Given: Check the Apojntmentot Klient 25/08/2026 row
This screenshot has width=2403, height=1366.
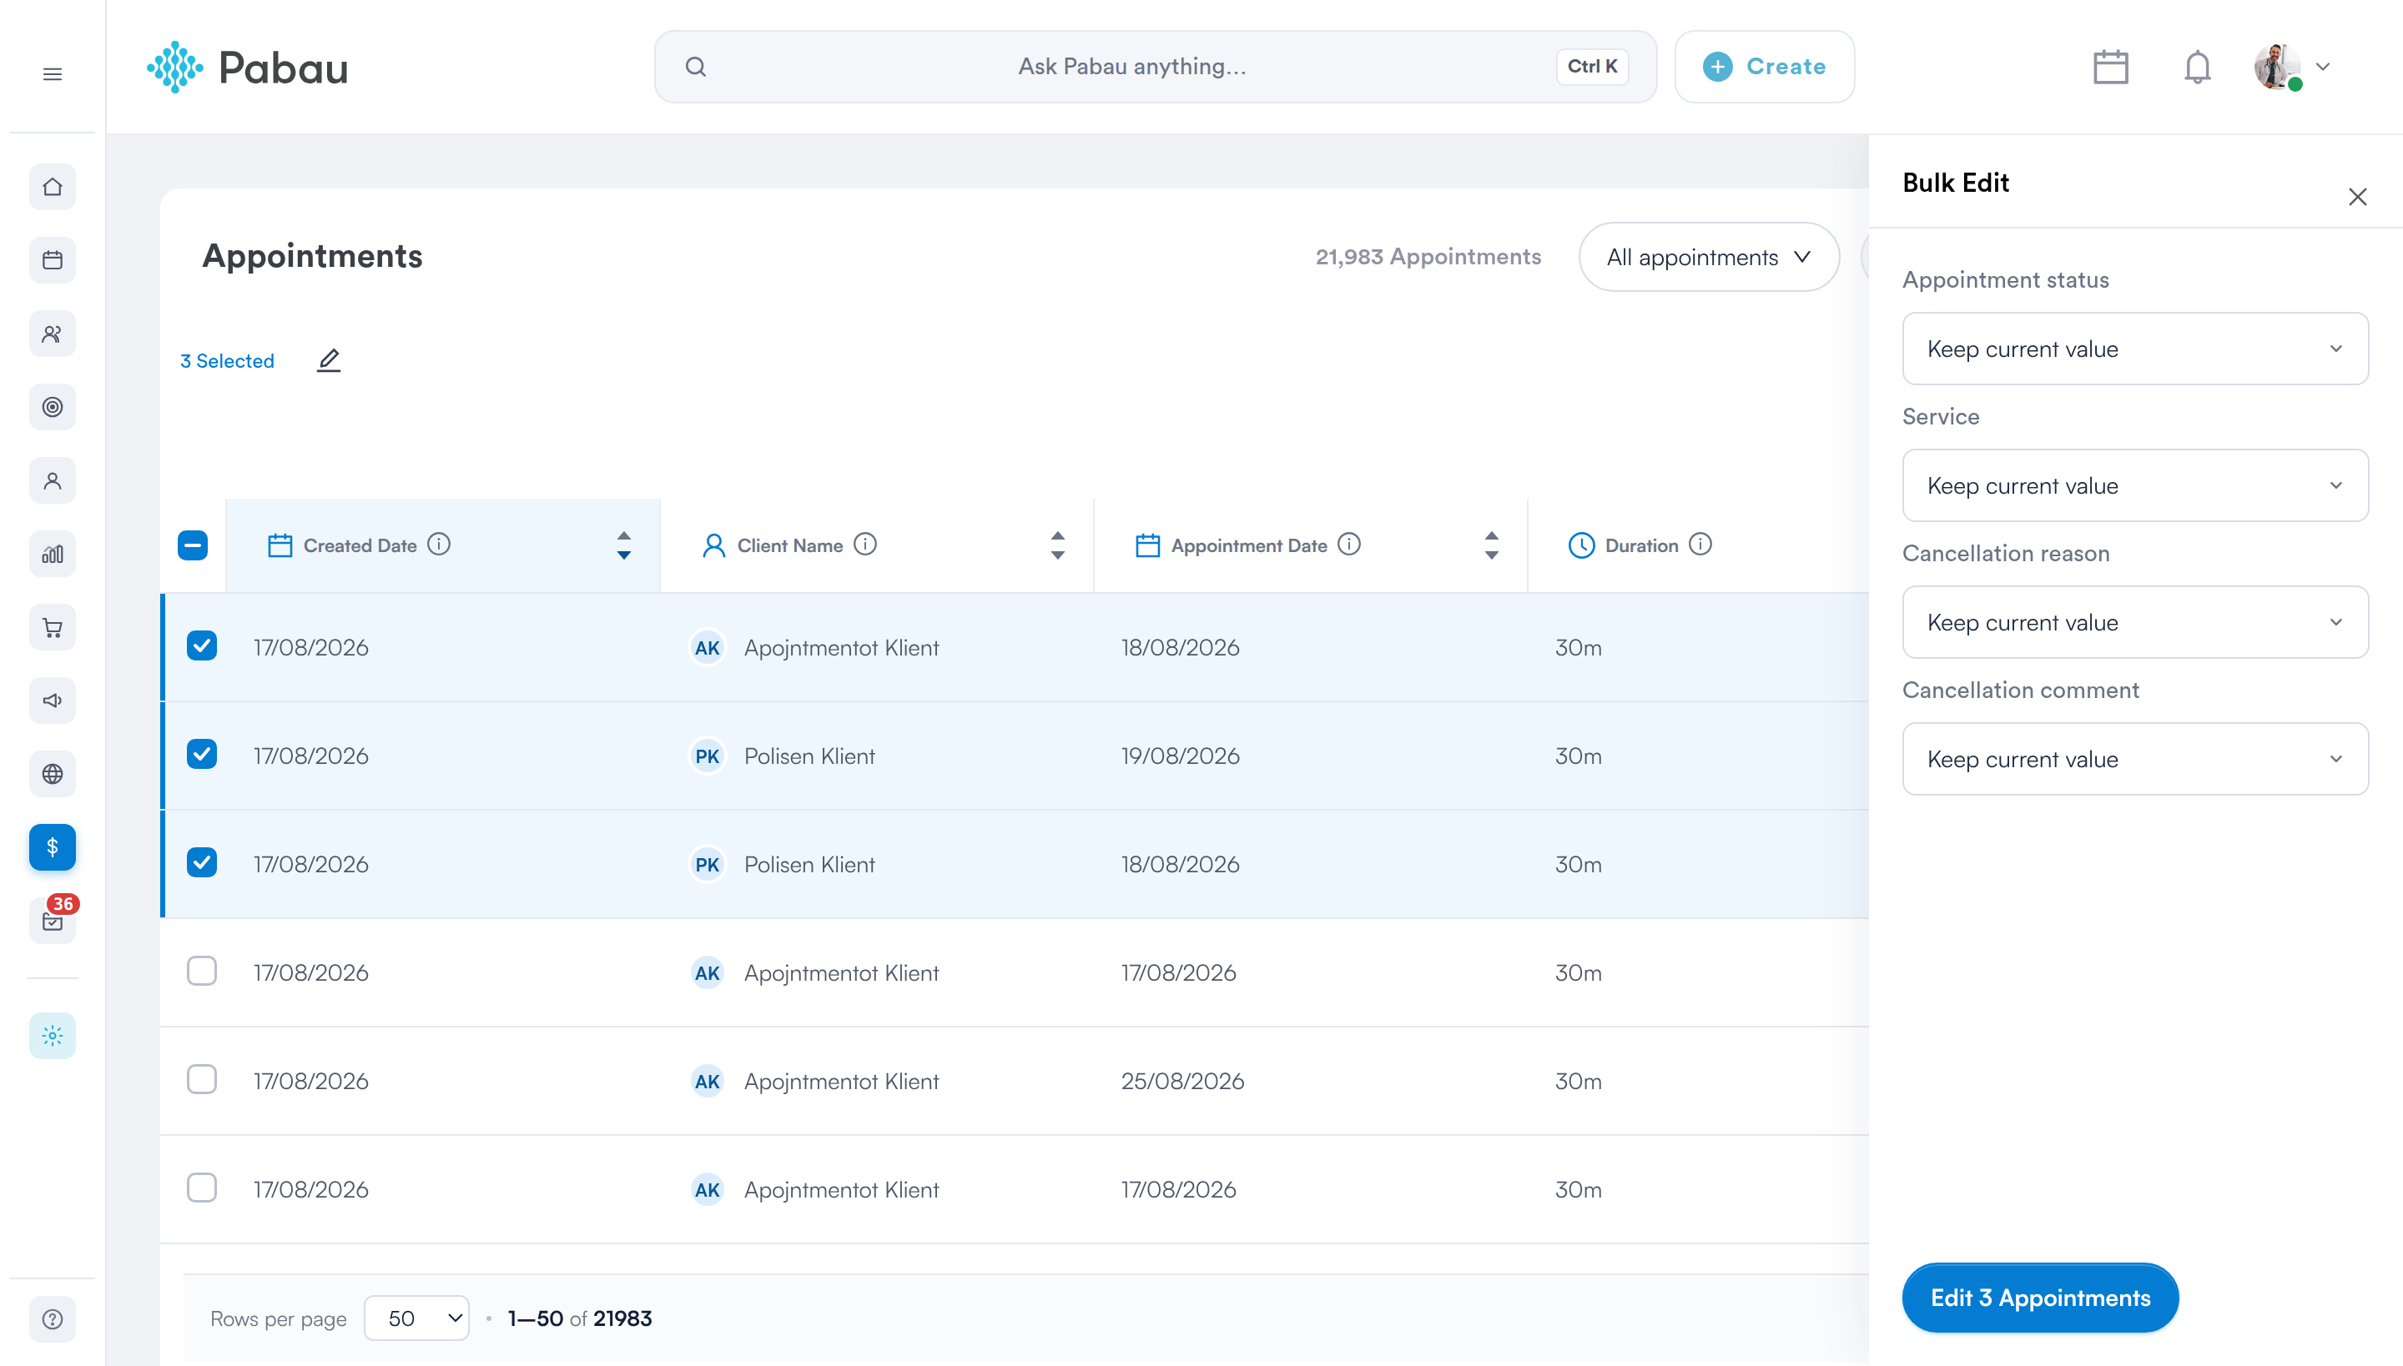Looking at the screenshot, I should coord(202,1080).
